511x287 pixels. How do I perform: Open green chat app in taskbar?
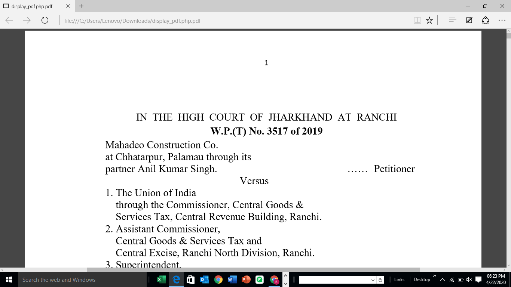[x=260, y=280]
